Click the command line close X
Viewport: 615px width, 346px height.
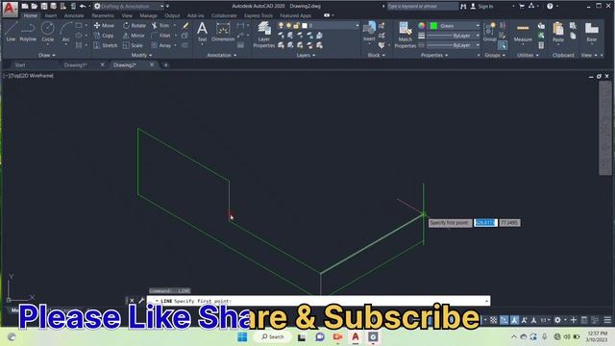[132, 301]
